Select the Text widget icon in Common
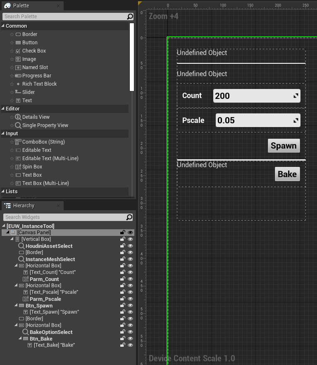The width and height of the screenshot is (317, 365). [18, 101]
